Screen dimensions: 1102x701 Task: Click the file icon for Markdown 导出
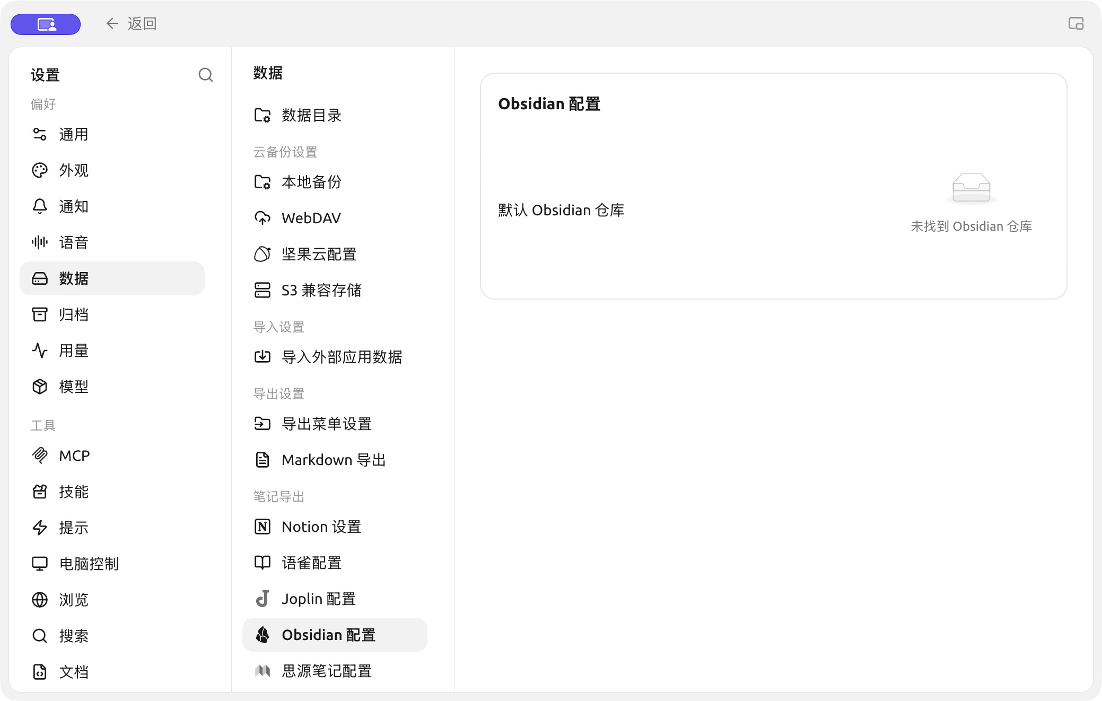[263, 460]
